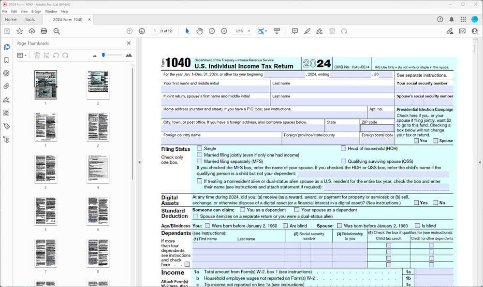483x287 pixels.
Task: Select the highlight text tool
Action: 307,31
